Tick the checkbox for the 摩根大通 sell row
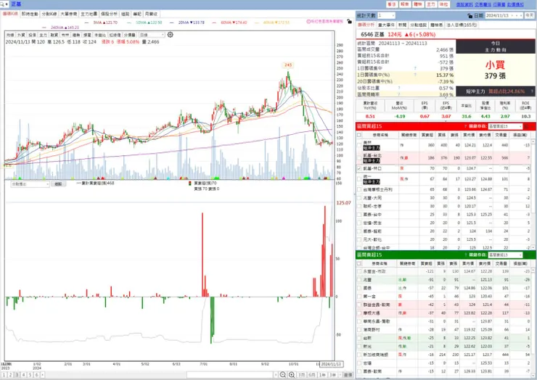 [x=359, y=313]
